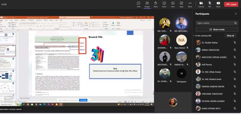Viewport: 241px width, 114px height.
Task: Close the Participants panel
Action: click(236, 14)
